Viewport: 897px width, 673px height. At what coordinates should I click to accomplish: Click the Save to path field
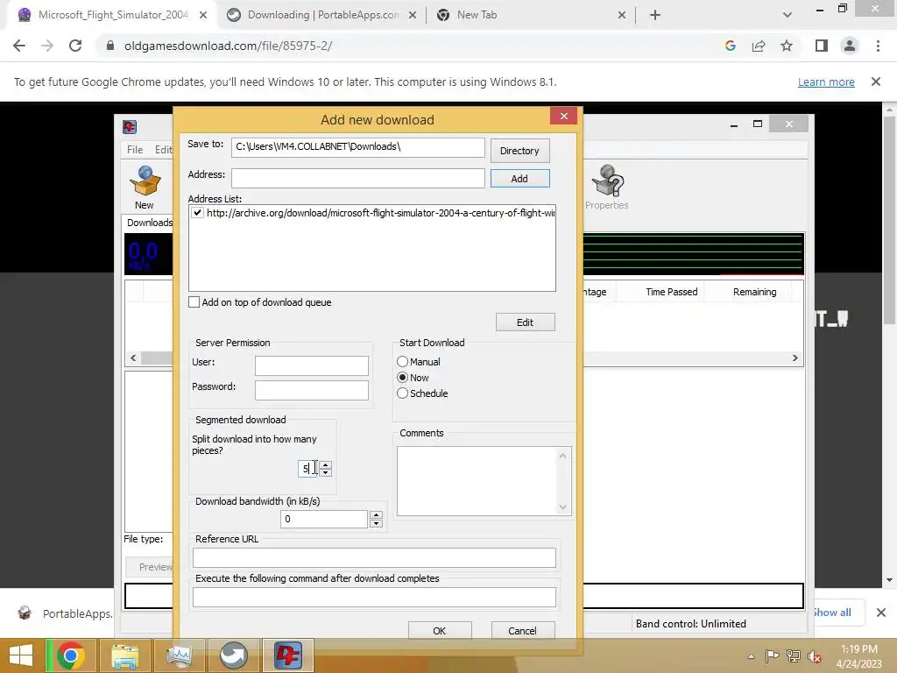pyautogui.click(x=358, y=147)
